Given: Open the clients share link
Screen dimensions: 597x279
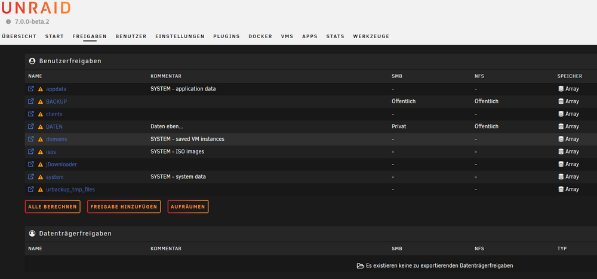Looking at the screenshot, I should pyautogui.click(x=54, y=114).
